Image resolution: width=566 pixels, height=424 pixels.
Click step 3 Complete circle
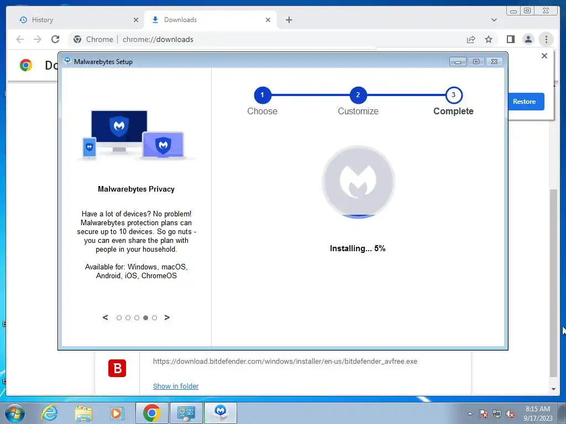(453, 95)
